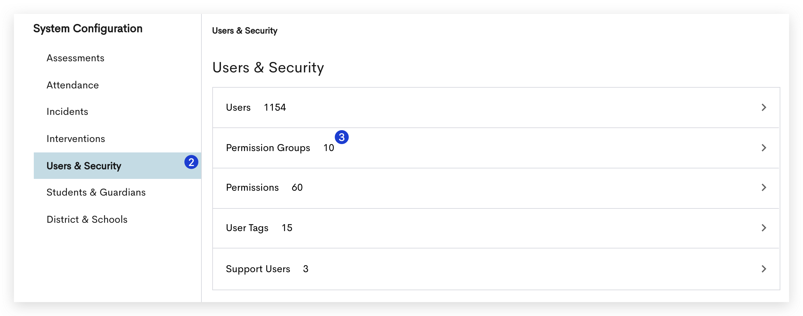Click the Users & Security breadcrumb
This screenshot has width=803, height=316.
pos(245,31)
